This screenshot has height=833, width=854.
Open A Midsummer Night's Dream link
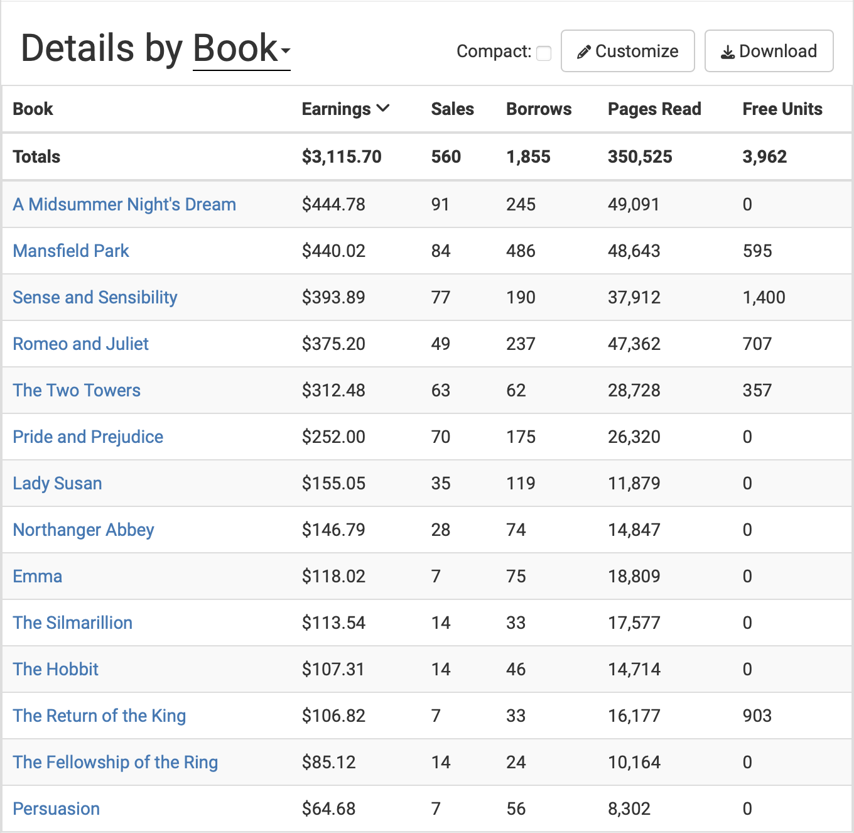pos(124,204)
